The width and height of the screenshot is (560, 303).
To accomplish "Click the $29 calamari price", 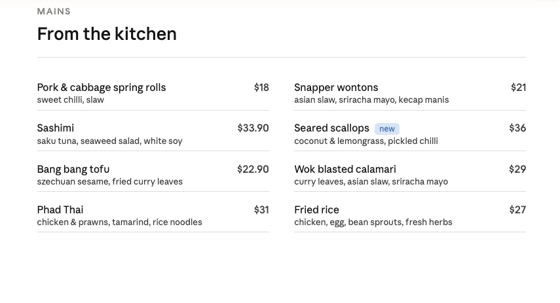I will 517,169.
